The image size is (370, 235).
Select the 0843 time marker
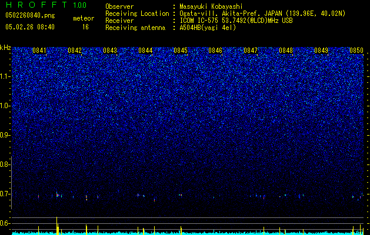[x=110, y=51]
